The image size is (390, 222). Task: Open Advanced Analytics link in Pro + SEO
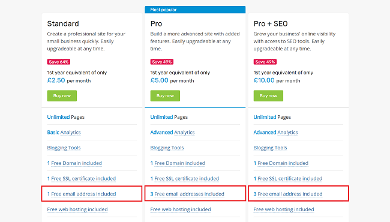[275, 132]
